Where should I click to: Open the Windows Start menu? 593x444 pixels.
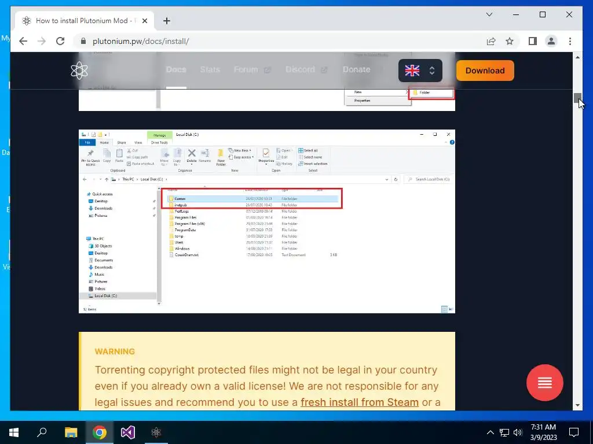click(14, 432)
